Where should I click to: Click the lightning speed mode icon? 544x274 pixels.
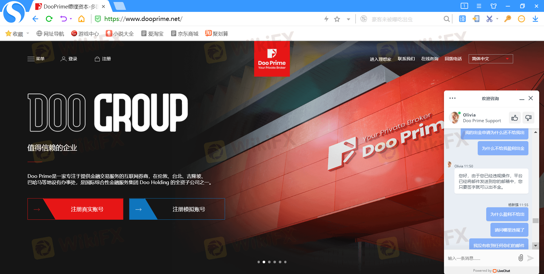tap(326, 19)
